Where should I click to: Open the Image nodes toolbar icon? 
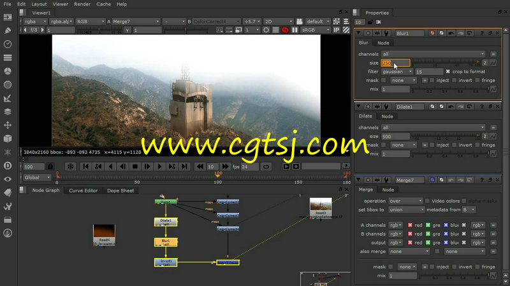[x=8, y=17]
